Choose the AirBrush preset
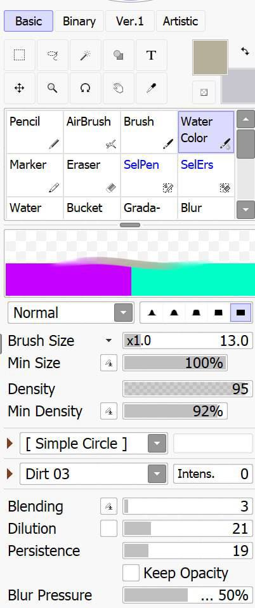 (92, 132)
